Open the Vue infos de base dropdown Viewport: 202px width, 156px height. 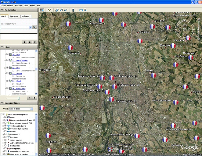click(x=21, y=109)
